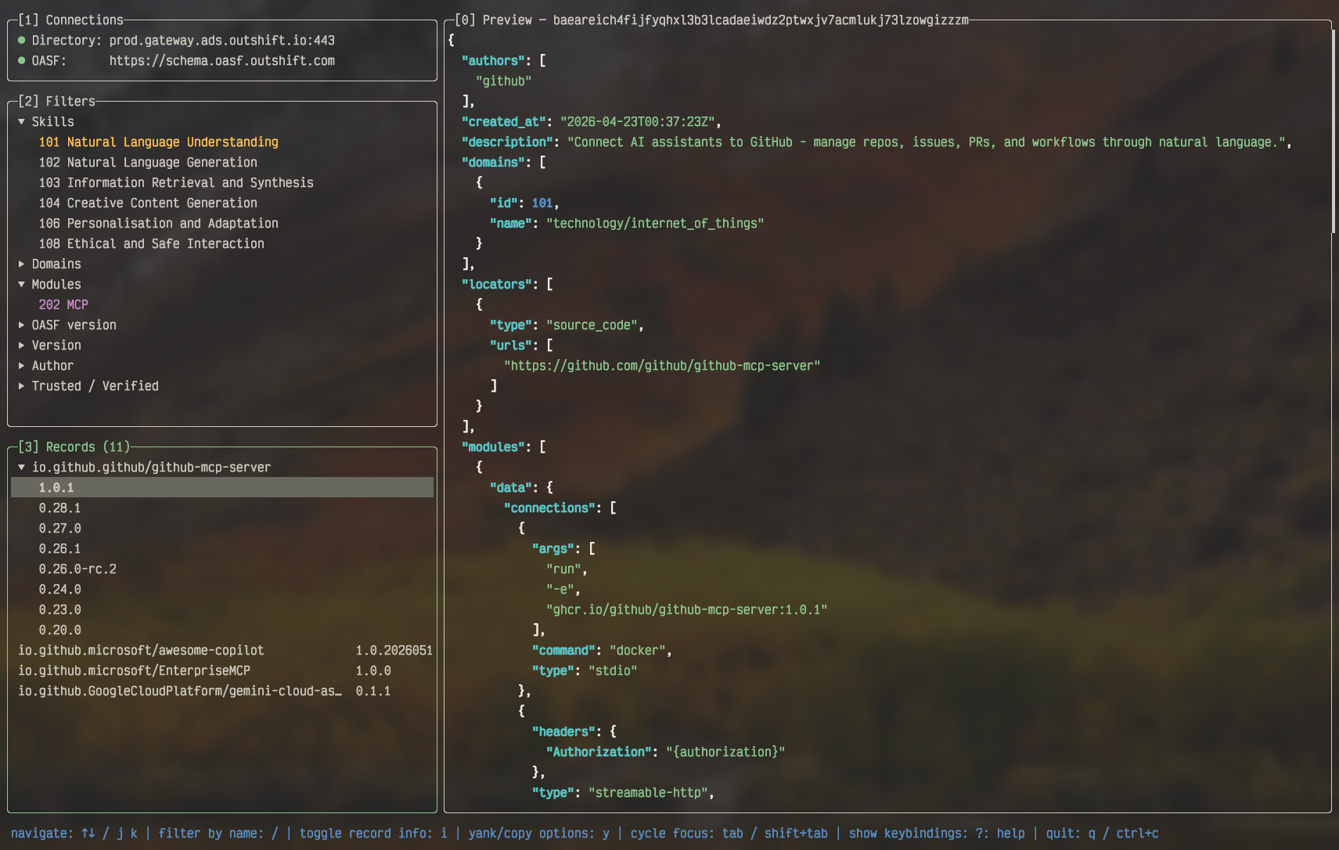Click the 'filter by name: /' hint

point(218,834)
